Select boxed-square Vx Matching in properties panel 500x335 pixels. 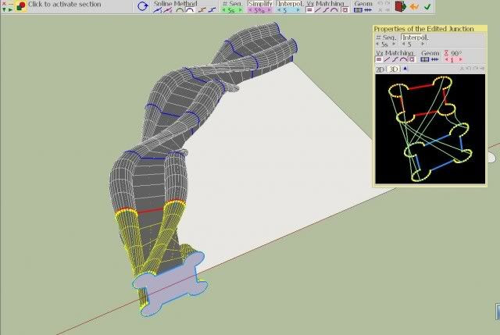[x=412, y=59]
